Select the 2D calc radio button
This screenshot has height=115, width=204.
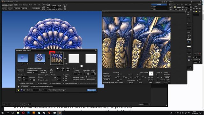point(50,73)
